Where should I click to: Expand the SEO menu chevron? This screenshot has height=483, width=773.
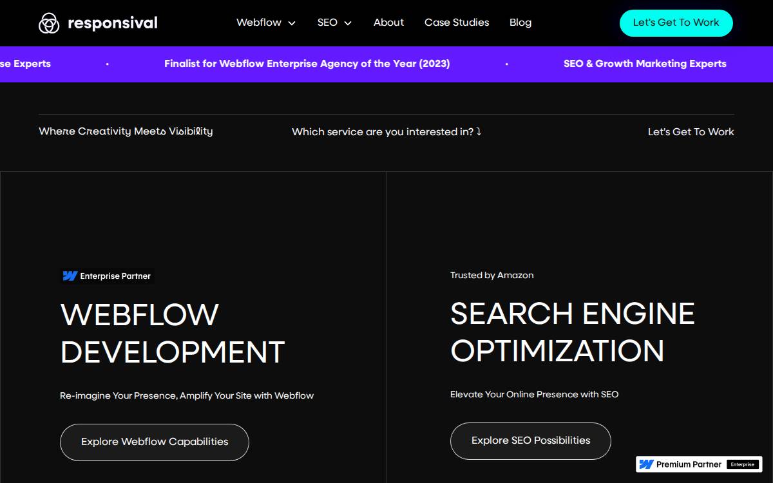348,23
